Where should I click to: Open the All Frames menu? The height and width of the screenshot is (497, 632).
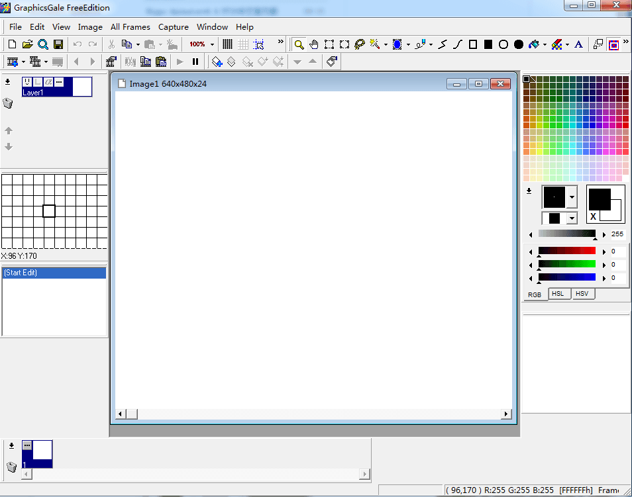(x=131, y=27)
